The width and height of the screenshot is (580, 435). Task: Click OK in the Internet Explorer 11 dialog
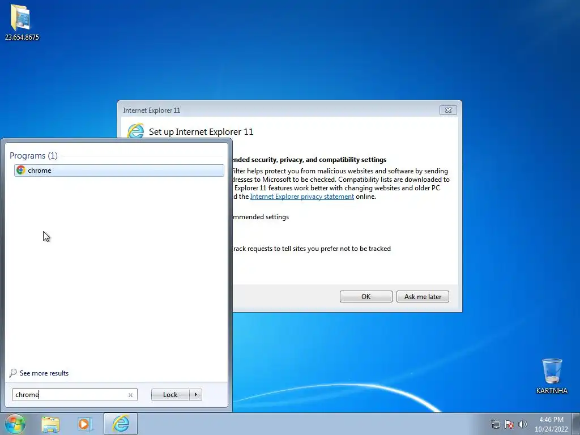pos(366,297)
